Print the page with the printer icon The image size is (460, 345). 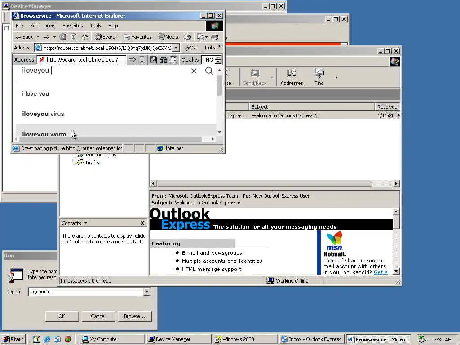pyautogui.click(x=215, y=37)
